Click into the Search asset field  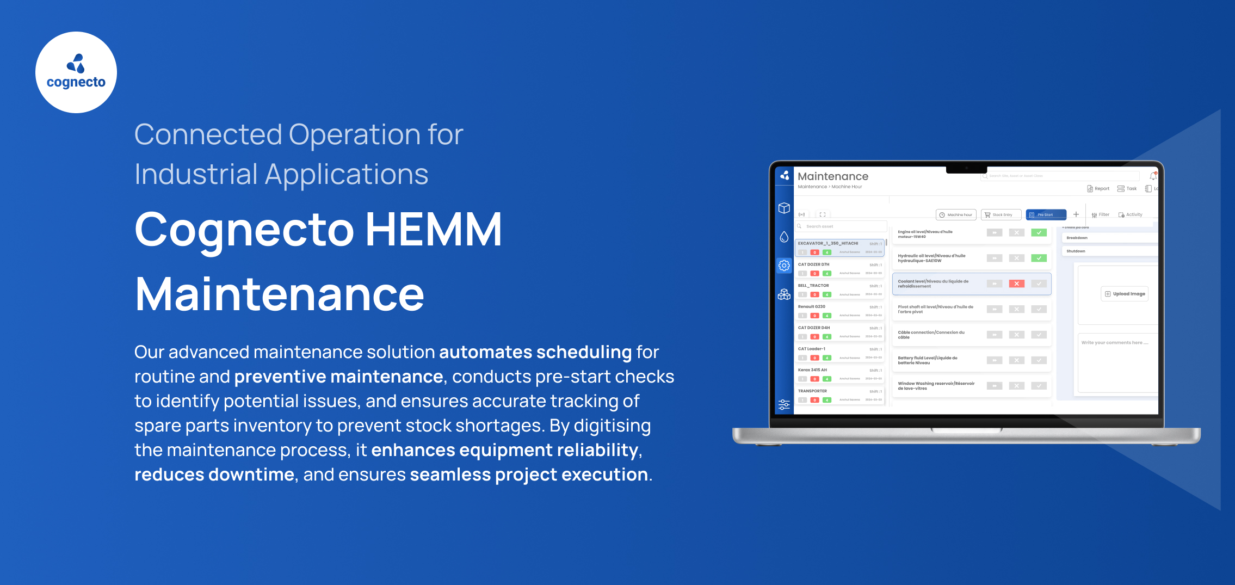[841, 226]
